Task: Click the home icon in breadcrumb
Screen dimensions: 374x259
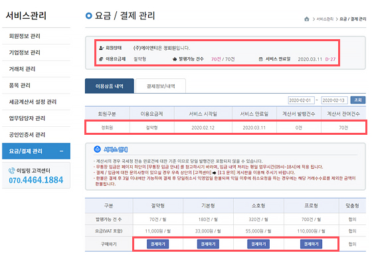Action: (307, 19)
